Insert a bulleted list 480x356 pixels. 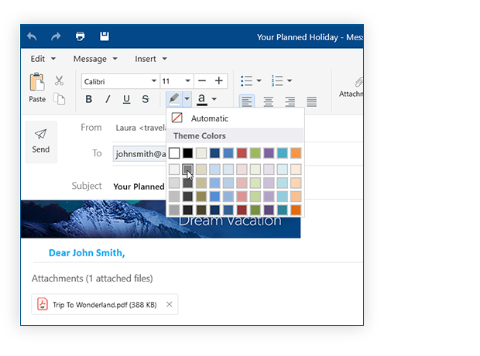pyautogui.click(x=246, y=80)
